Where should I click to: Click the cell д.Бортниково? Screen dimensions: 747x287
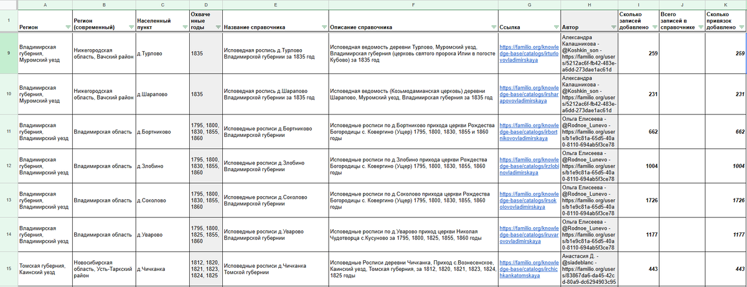[161, 131]
